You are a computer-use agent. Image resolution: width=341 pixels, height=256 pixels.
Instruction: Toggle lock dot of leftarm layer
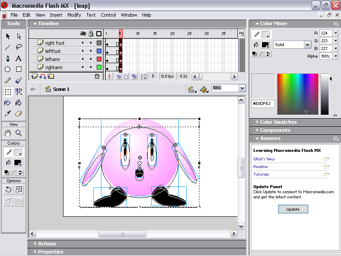pos(91,59)
